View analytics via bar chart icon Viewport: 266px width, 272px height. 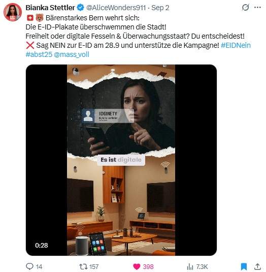click(190, 266)
